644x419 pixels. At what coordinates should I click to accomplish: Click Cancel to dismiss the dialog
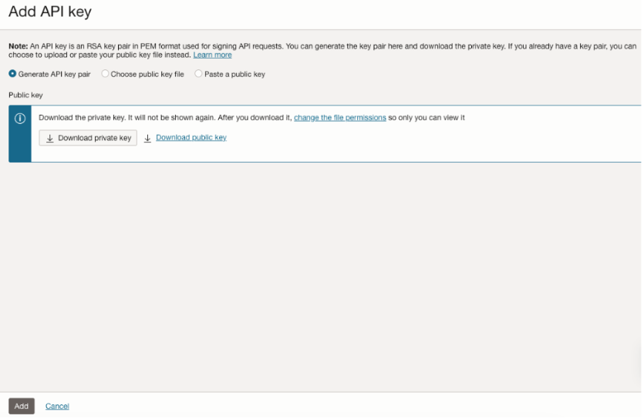(x=57, y=406)
